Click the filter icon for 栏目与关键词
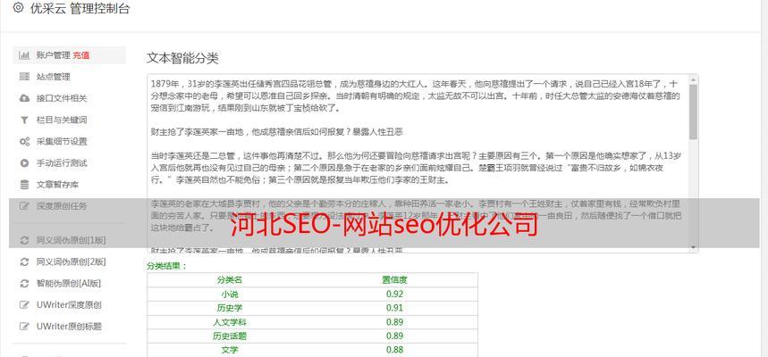 pyautogui.click(x=24, y=120)
